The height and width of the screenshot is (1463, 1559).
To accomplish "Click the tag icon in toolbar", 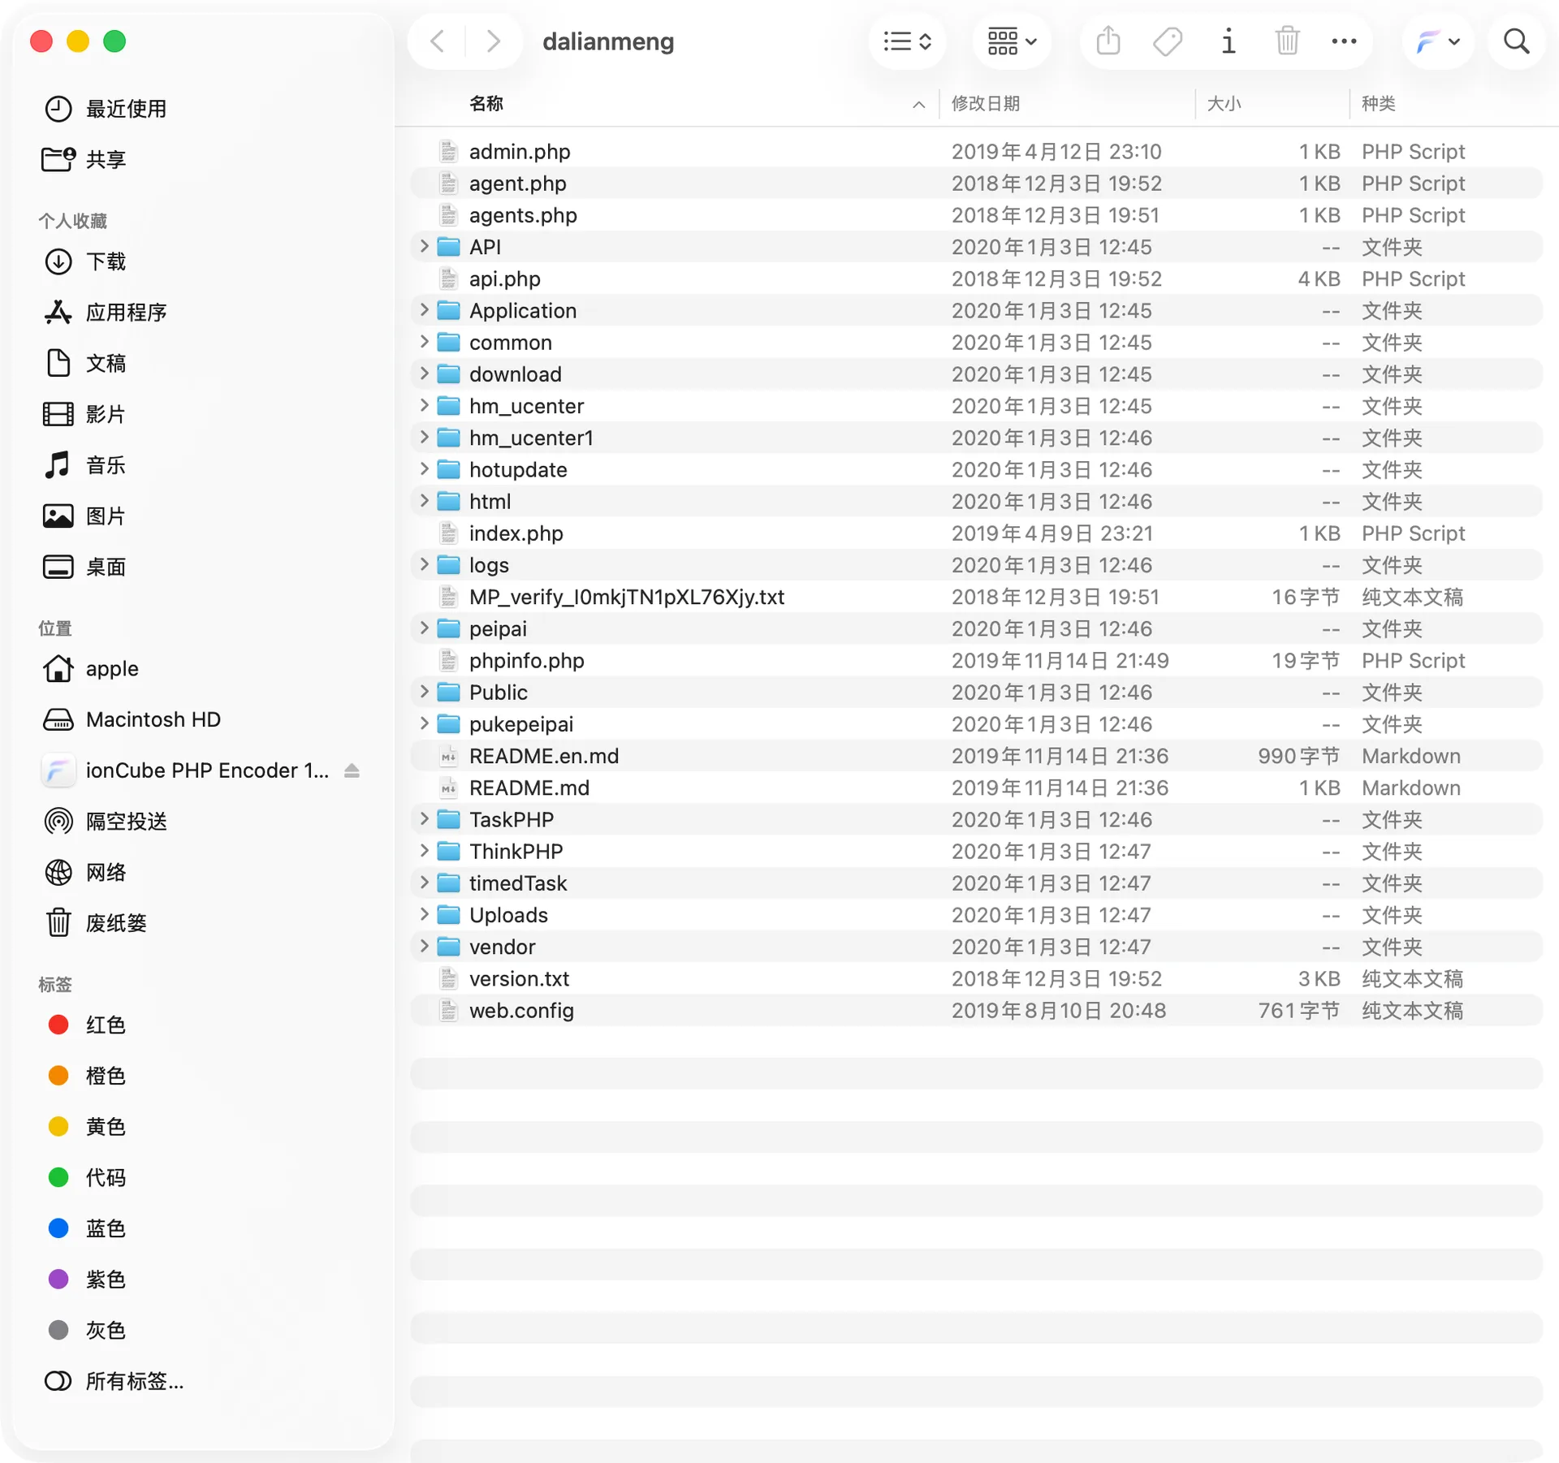I will click(1168, 41).
